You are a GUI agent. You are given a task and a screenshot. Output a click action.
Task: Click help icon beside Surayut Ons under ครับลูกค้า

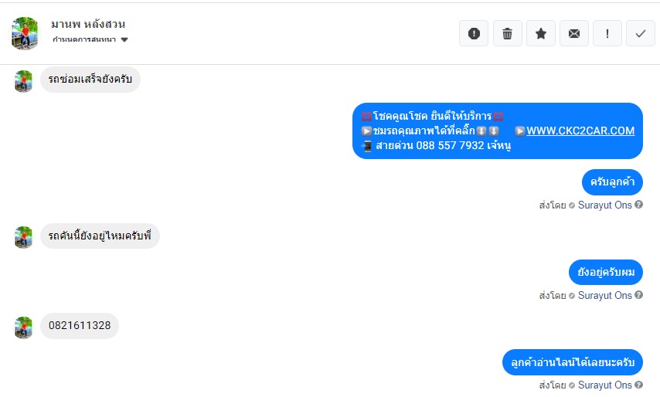click(639, 205)
